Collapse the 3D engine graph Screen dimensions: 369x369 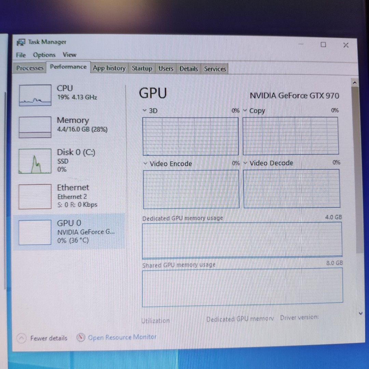pos(145,110)
